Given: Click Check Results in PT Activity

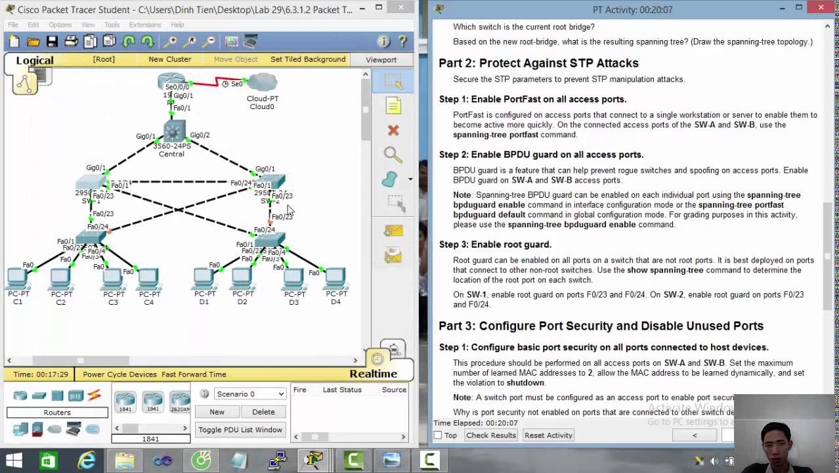Looking at the screenshot, I should [x=491, y=436].
